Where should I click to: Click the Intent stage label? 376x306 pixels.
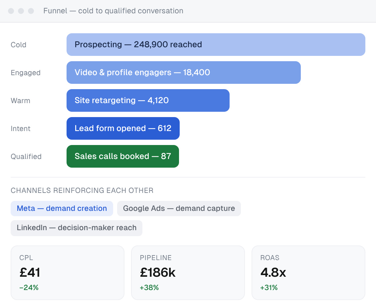point(21,129)
